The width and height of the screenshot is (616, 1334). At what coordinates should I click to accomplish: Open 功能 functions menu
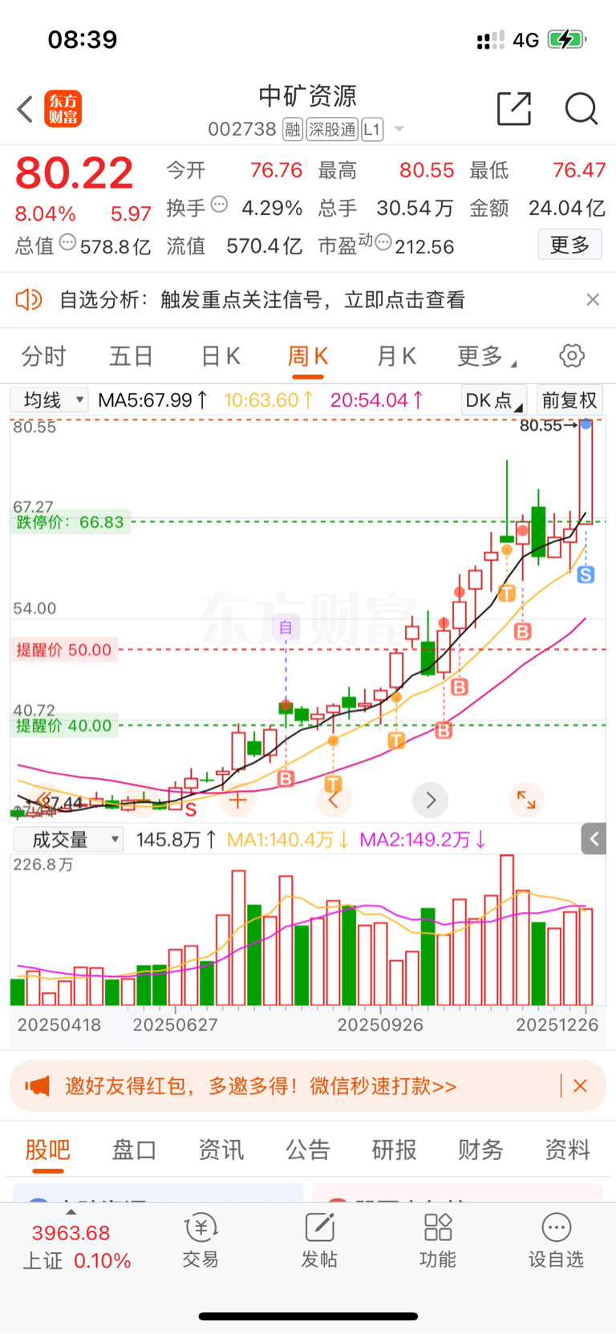tap(438, 1241)
